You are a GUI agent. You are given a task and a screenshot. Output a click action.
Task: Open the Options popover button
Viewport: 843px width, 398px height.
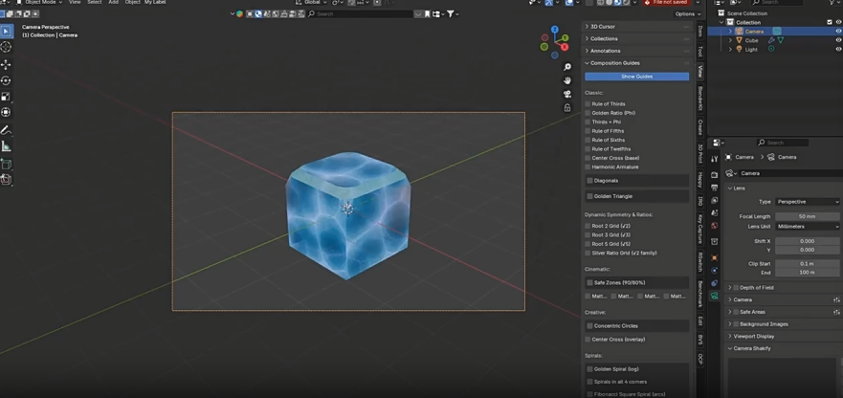687,14
